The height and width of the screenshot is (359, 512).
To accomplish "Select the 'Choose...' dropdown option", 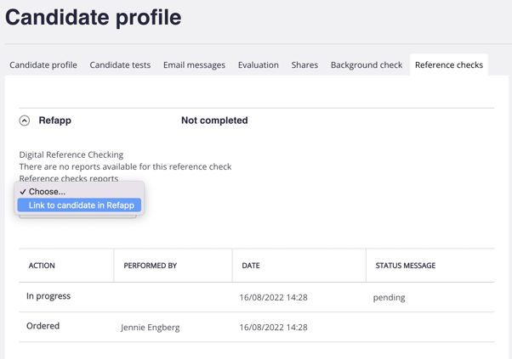I will click(79, 192).
